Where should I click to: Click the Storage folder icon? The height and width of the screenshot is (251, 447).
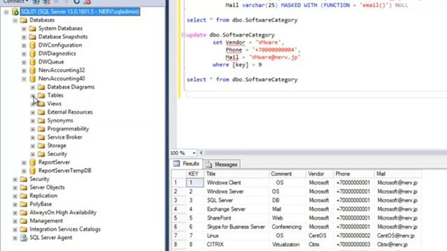tap(41, 146)
